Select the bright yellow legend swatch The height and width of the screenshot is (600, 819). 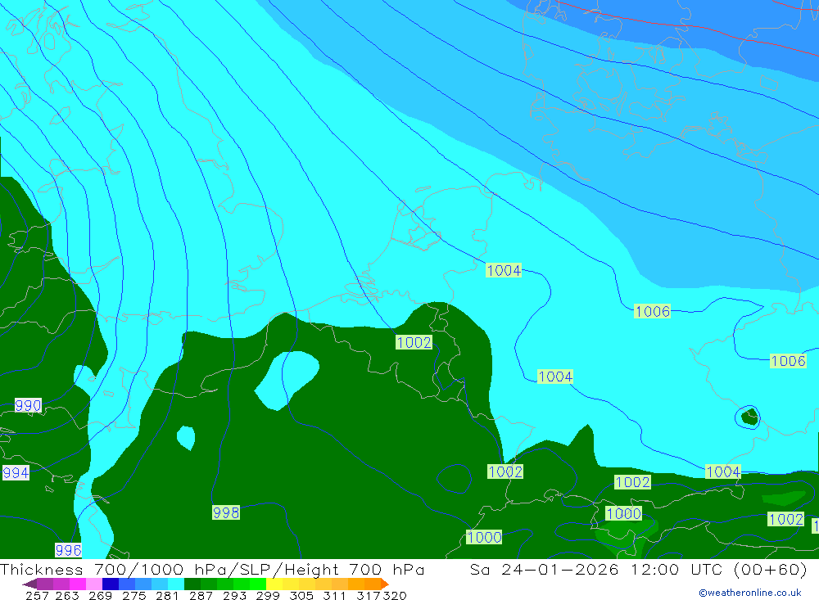click(274, 584)
